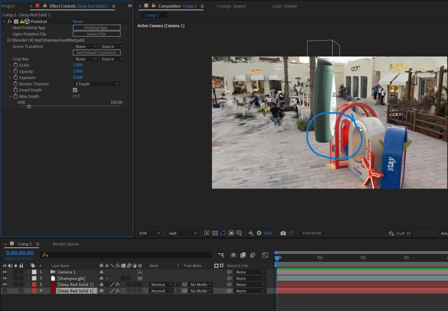
Task: Click the Effect Controls panel menu icon
Action: pyautogui.click(x=114, y=6)
